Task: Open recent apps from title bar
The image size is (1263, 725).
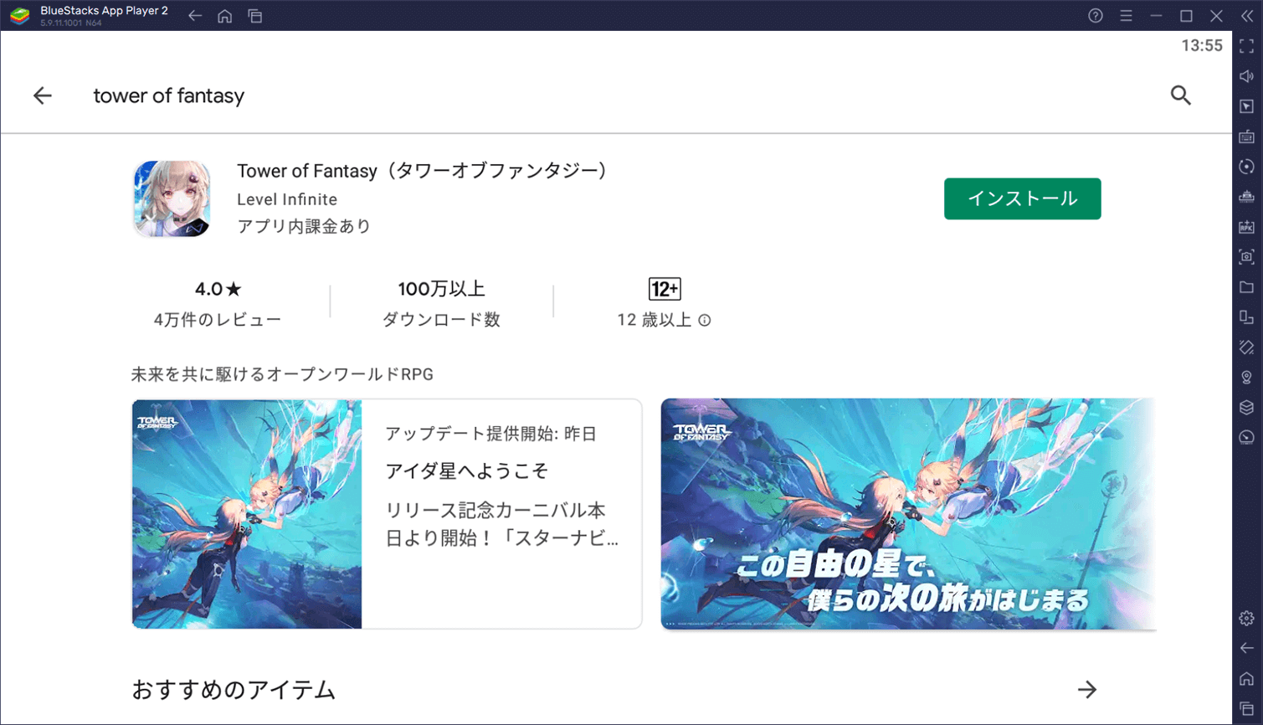Action: coord(255,16)
